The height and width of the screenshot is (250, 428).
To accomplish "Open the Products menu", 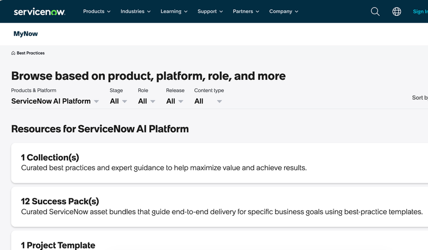I will pos(97,11).
